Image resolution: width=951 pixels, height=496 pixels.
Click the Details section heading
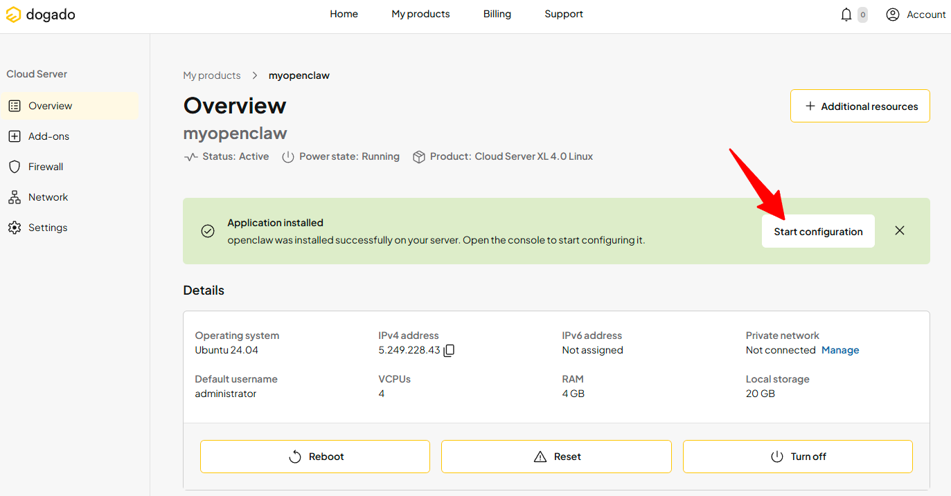(x=204, y=291)
